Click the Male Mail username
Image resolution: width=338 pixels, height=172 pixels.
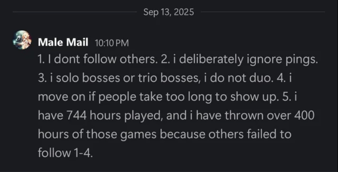pos(63,43)
